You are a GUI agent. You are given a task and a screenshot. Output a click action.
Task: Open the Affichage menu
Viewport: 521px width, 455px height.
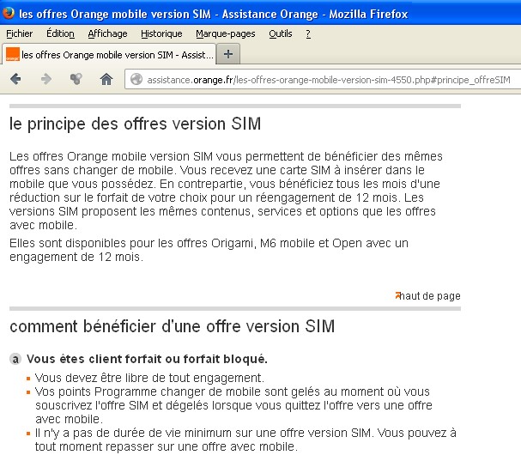point(107,33)
